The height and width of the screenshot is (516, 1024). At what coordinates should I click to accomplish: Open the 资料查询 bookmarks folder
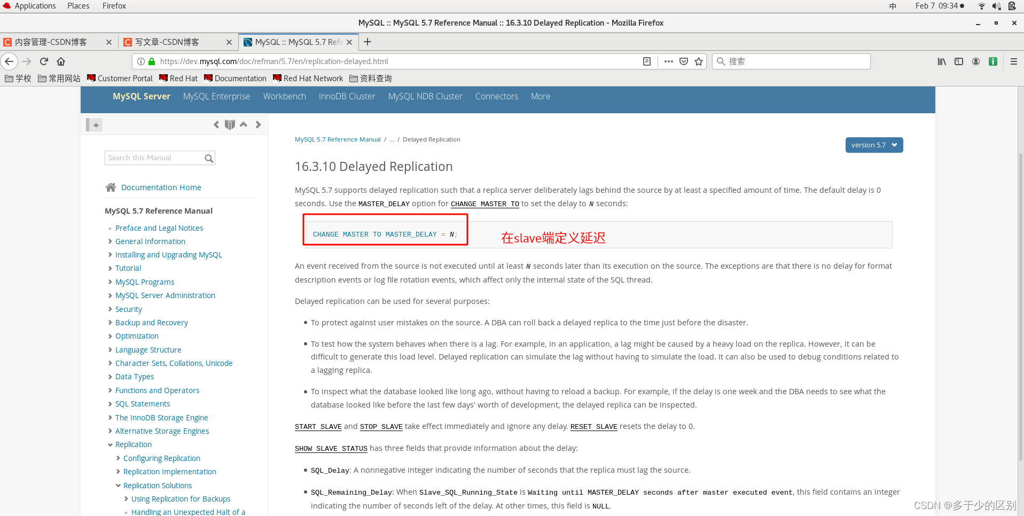pyautogui.click(x=370, y=79)
